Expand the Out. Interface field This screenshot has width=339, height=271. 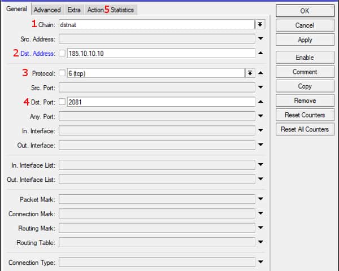[x=260, y=145]
